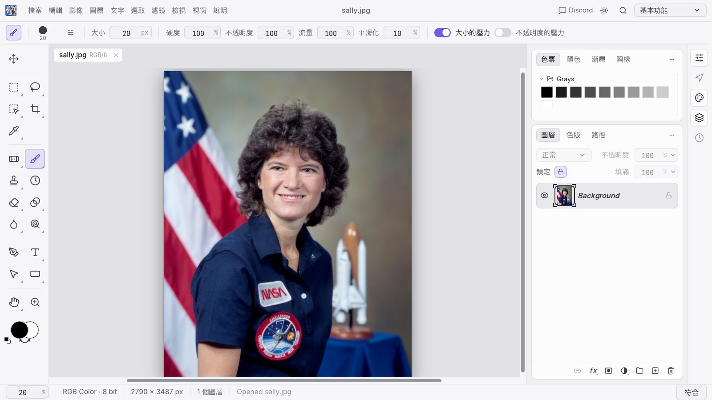Toggle light/dark theme
This screenshot has width=712, height=400.
(604, 10)
